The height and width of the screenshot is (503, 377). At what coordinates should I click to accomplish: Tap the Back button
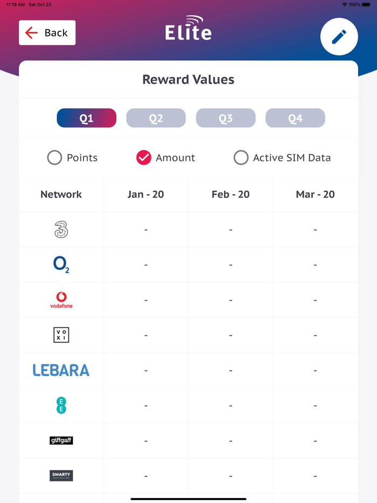[x=47, y=32]
